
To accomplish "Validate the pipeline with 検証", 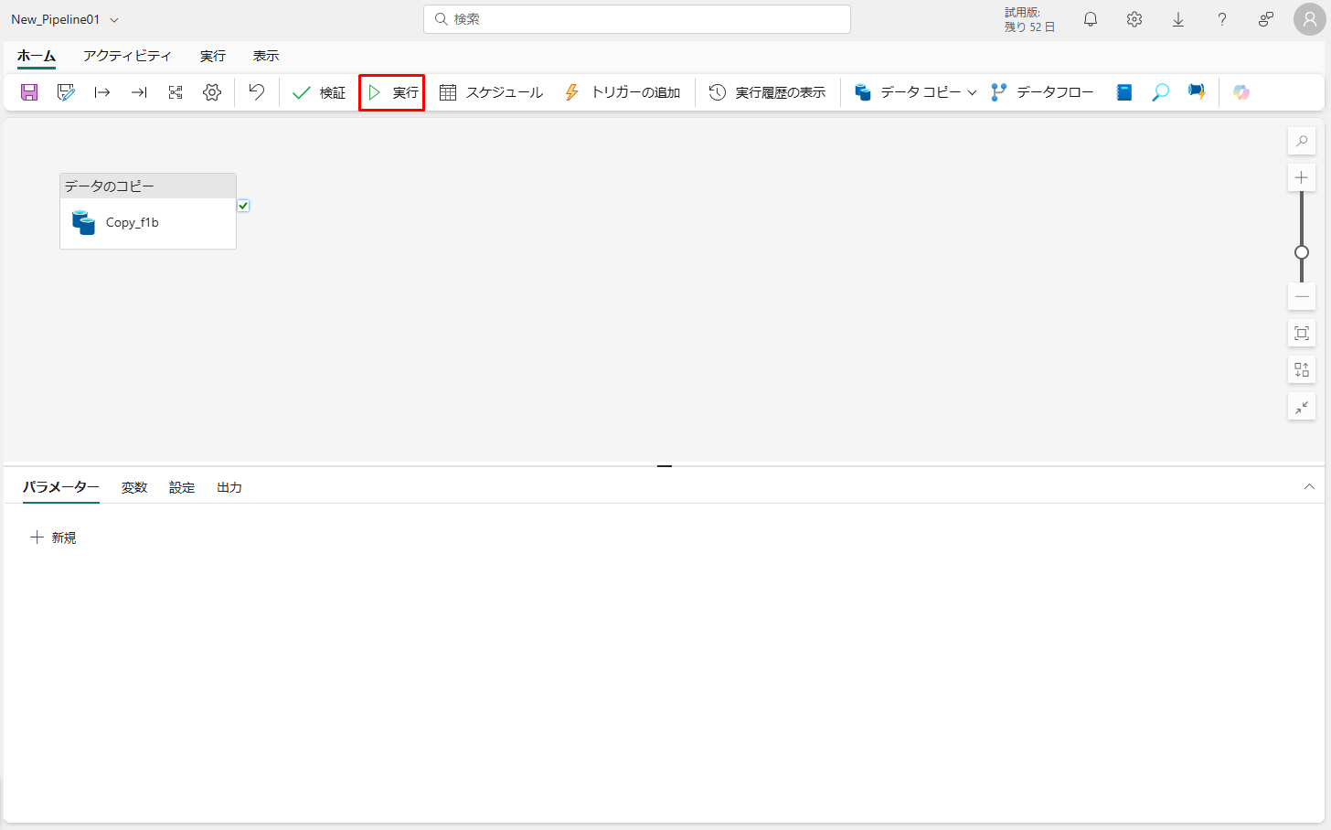I will (319, 92).
